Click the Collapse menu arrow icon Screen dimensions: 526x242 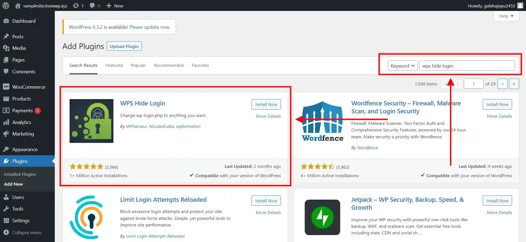pyautogui.click(x=6, y=232)
